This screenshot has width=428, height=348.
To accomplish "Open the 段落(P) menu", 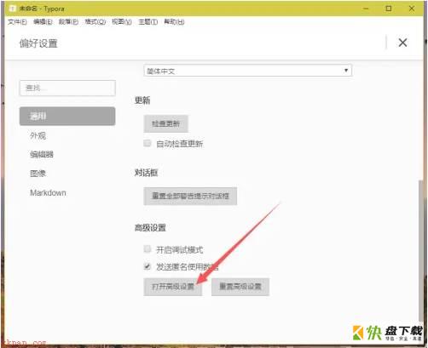I will (x=68, y=22).
